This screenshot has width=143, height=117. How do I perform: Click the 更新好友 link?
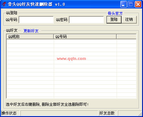click(31, 31)
